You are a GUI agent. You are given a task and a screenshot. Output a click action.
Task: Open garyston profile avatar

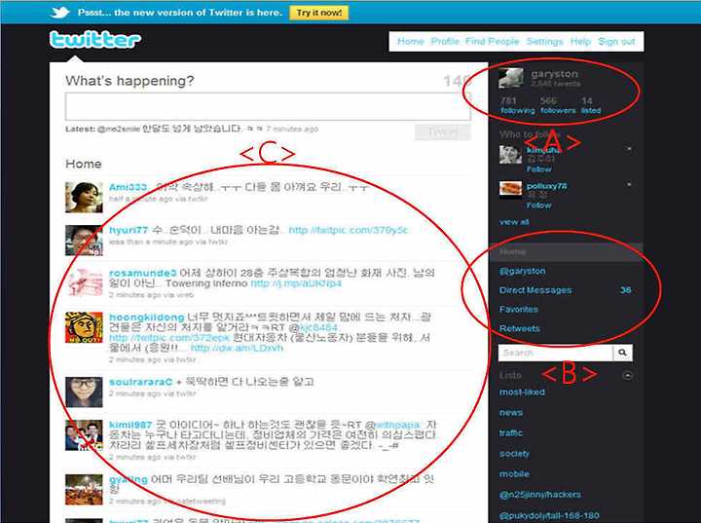(x=511, y=78)
